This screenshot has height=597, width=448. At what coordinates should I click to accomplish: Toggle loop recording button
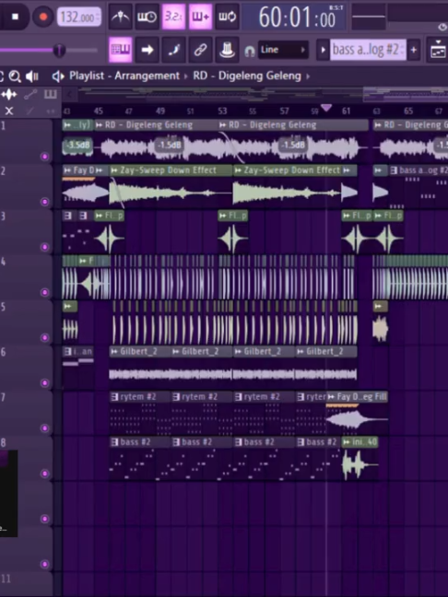[227, 17]
